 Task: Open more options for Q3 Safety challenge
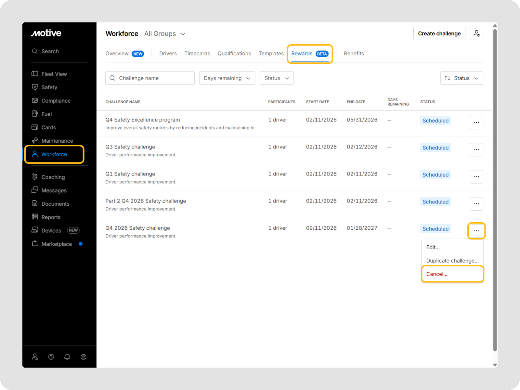click(x=476, y=149)
